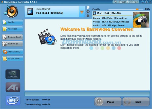The height and width of the screenshot is (109, 152).
Task: Click the conversion progress bar
Action: click(x=87, y=94)
